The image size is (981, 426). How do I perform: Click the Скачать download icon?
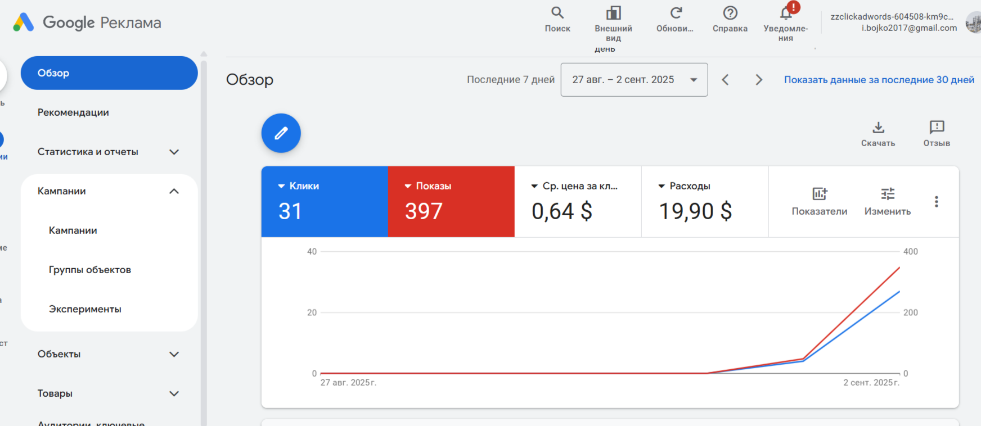[x=878, y=127]
